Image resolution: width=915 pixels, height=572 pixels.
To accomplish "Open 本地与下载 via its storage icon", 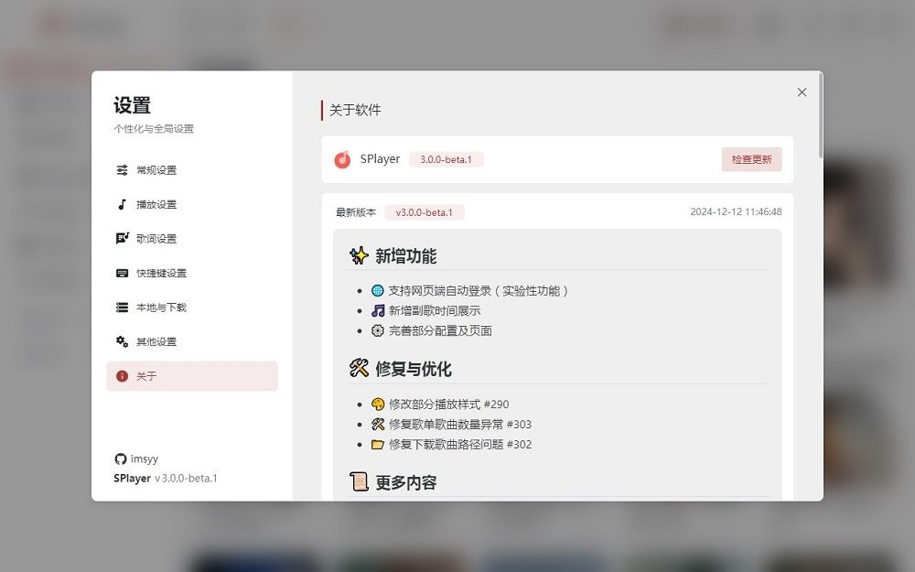I will click(x=122, y=308).
